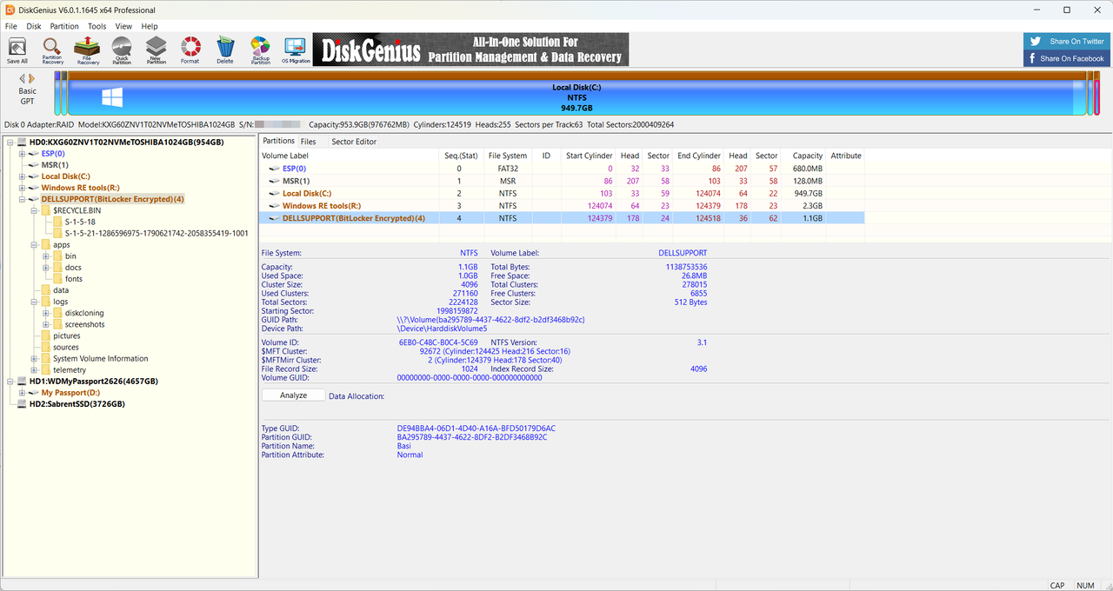Image resolution: width=1113 pixels, height=591 pixels.
Task: Open the File menu
Action: tap(11, 26)
